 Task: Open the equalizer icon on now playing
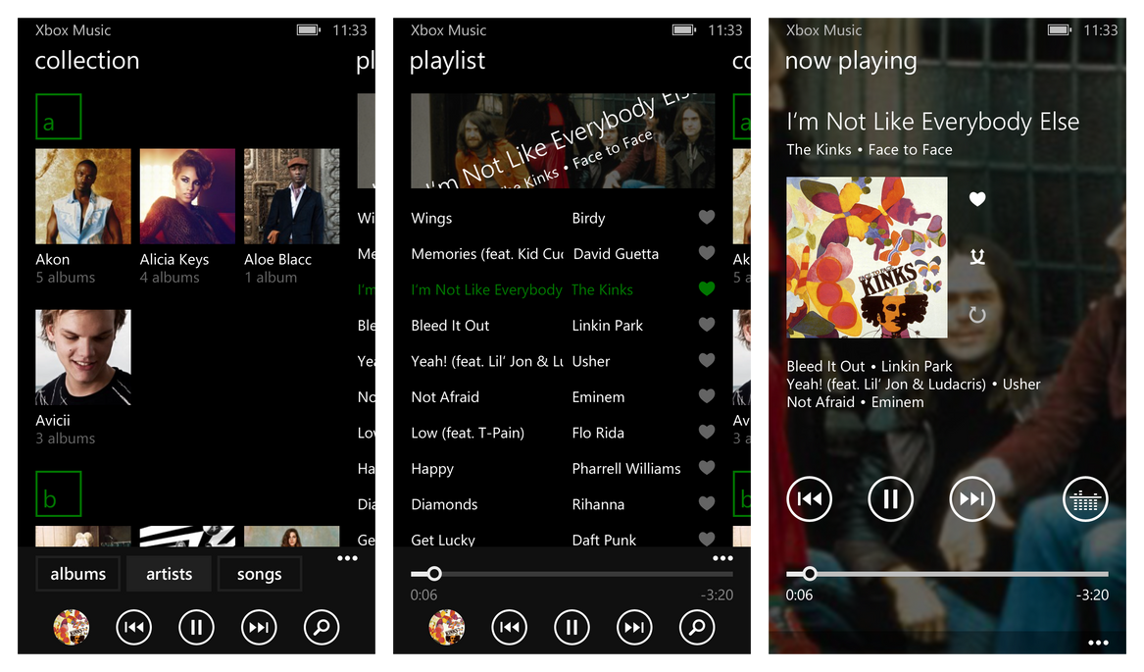(x=1085, y=499)
